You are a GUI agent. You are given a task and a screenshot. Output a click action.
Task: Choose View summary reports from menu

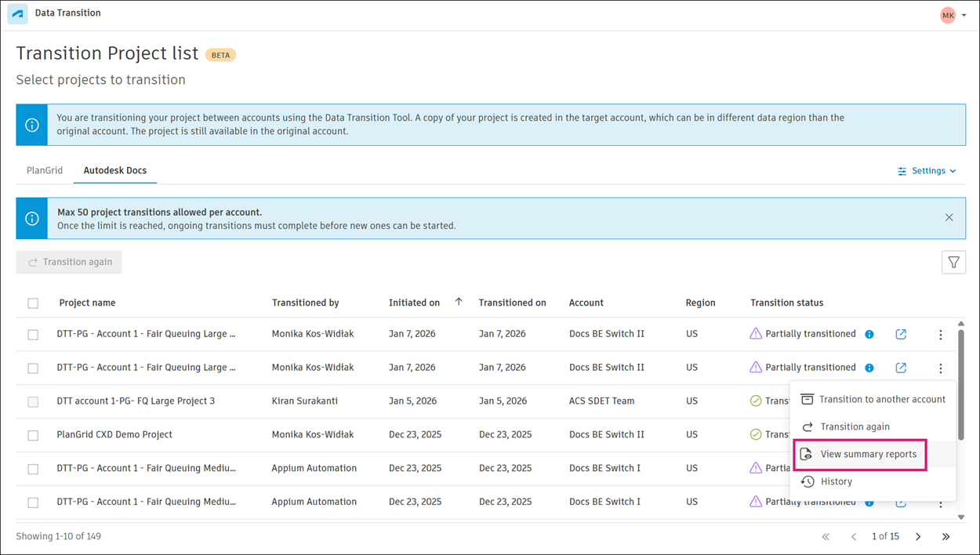tap(868, 455)
